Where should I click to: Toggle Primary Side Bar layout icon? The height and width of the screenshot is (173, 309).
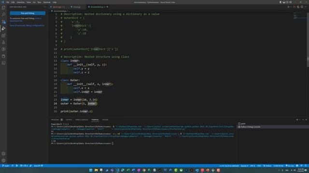(281, 2)
